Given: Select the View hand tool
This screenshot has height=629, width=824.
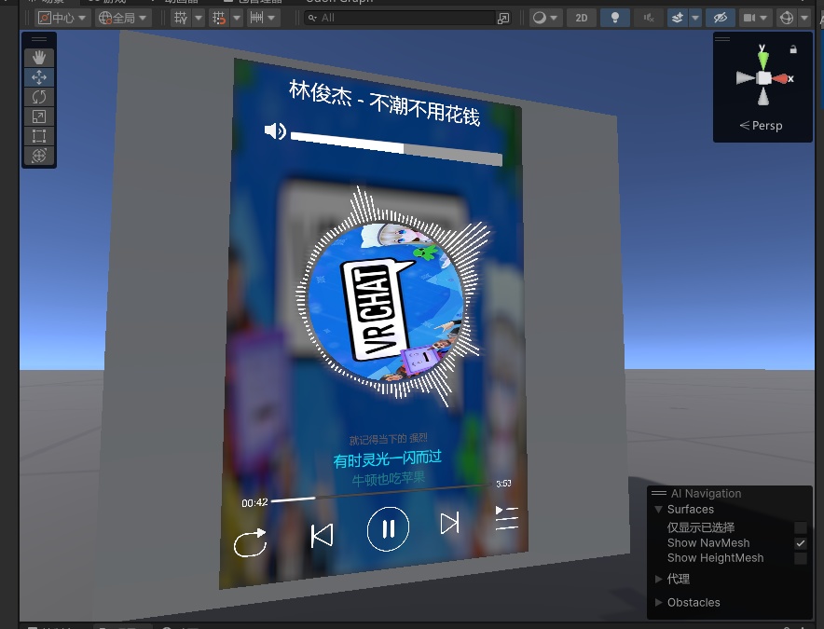Looking at the screenshot, I should tap(38, 57).
